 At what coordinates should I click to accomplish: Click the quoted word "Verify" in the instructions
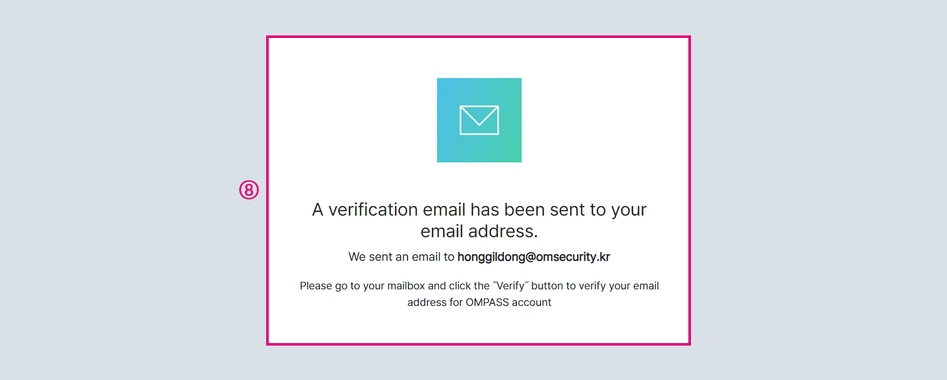pyautogui.click(x=511, y=286)
